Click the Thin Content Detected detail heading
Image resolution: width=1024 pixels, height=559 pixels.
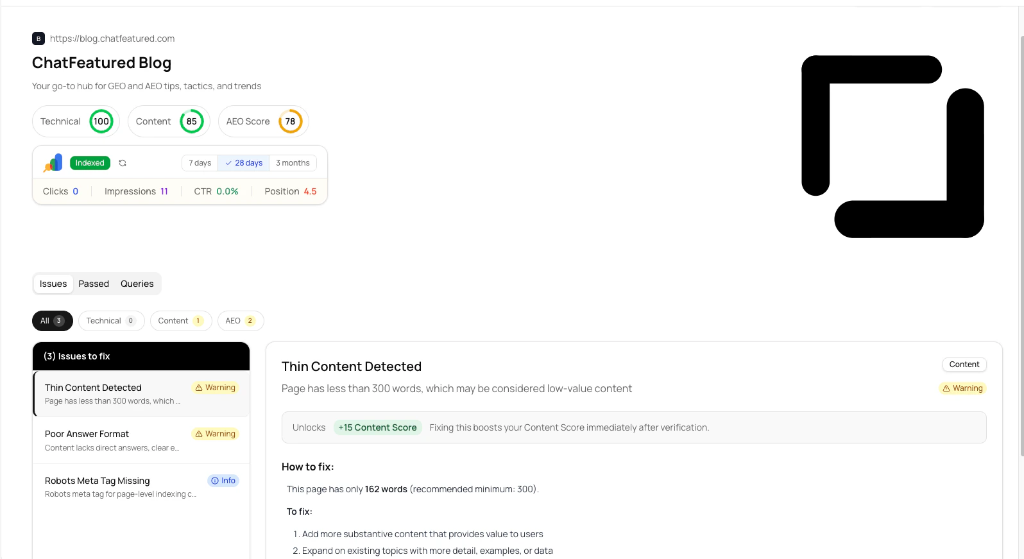coord(352,366)
